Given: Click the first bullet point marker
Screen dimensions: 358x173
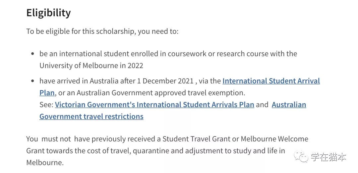Looking at the screenshot, I should tap(33, 54).
